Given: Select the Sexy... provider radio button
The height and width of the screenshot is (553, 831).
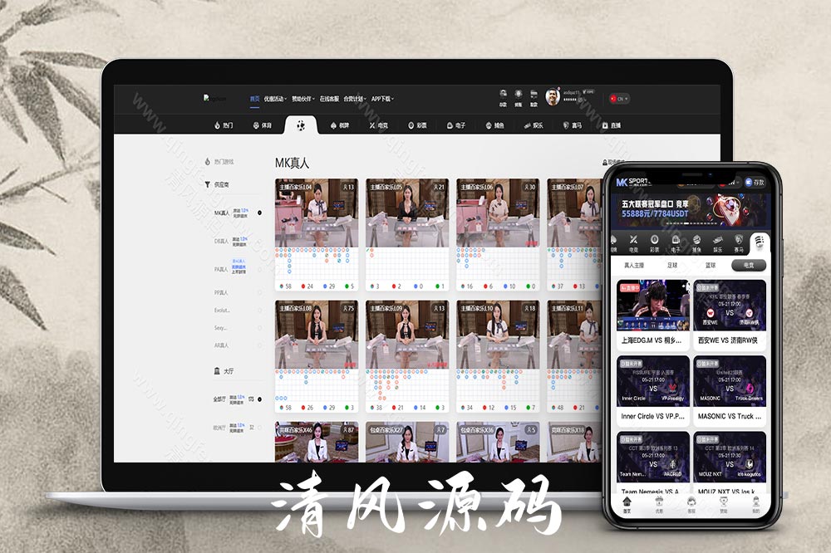Looking at the screenshot, I should click(x=259, y=328).
